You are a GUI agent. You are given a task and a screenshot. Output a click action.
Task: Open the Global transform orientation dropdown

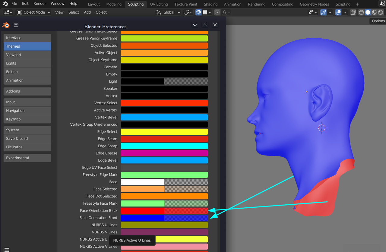168,12
